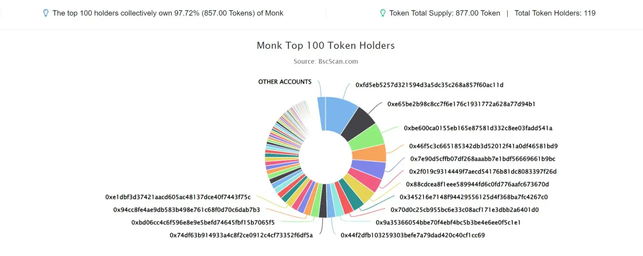This screenshot has height=256, width=643.
Task: Click address label starting 0x44f2dfb10325
Action: (413, 236)
